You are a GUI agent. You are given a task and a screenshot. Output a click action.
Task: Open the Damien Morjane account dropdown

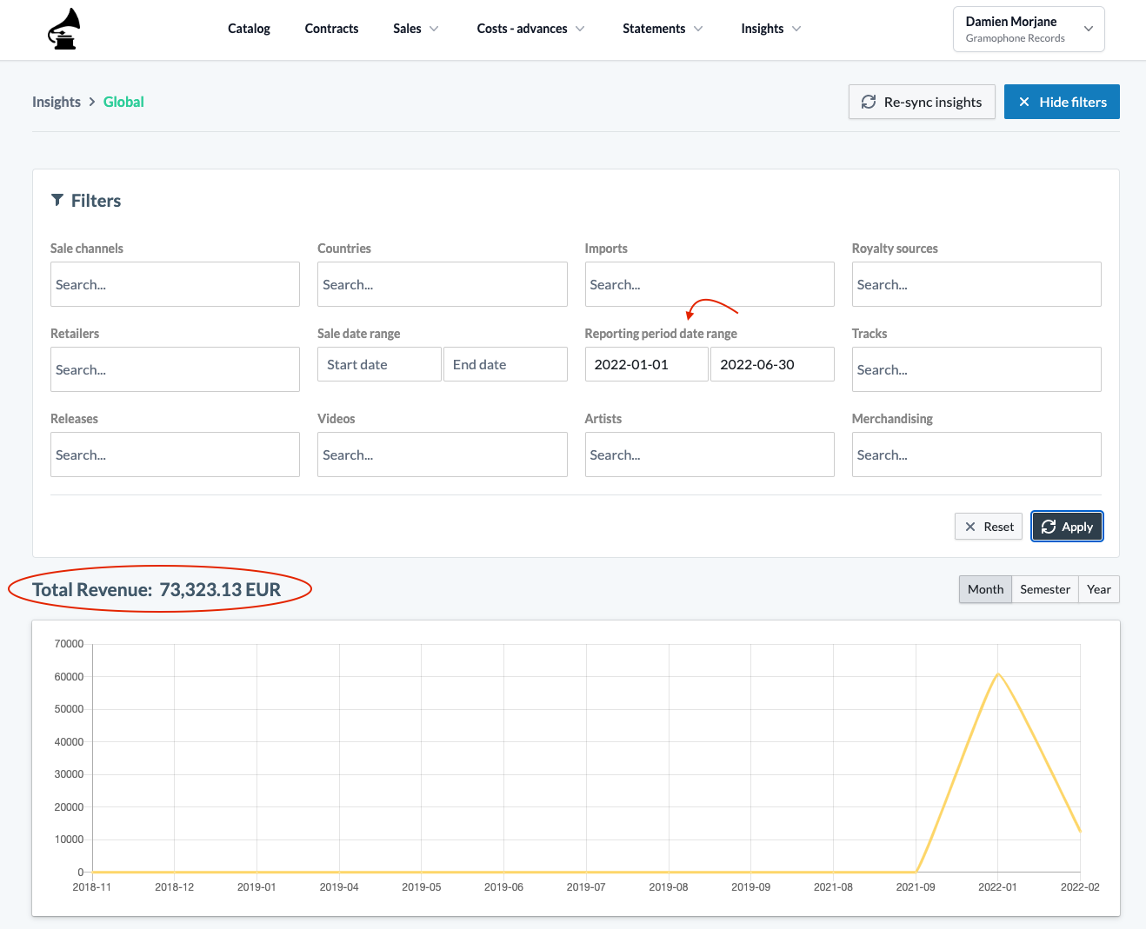[1029, 30]
